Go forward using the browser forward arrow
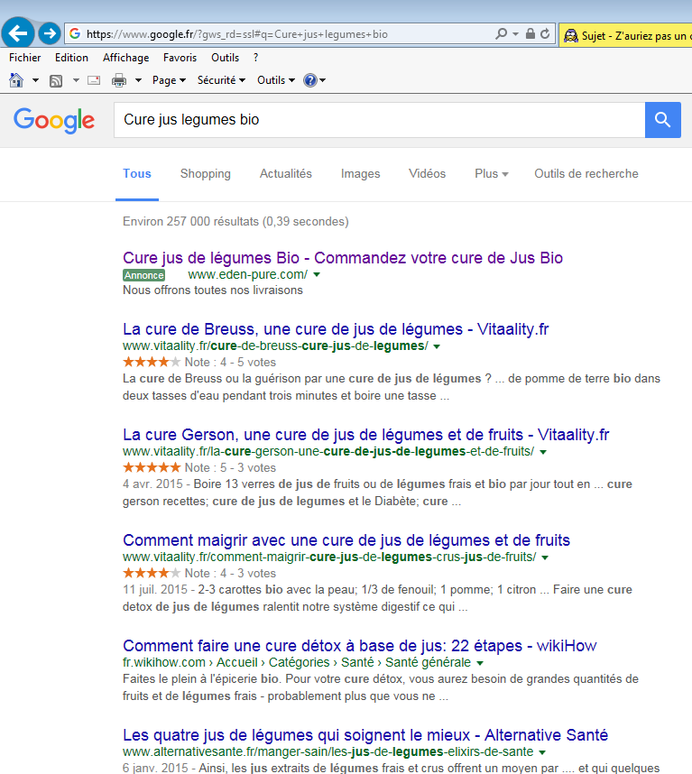Screen dimensions: 692x774 pos(49,33)
